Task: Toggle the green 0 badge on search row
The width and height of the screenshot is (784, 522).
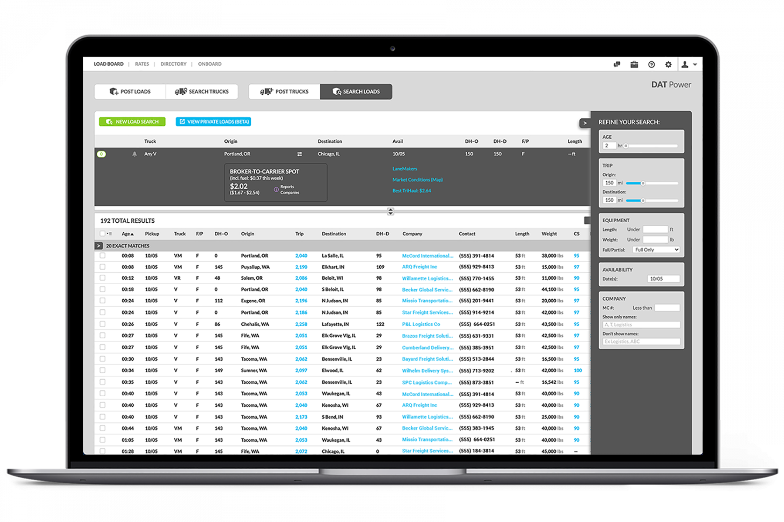Action: (101, 154)
